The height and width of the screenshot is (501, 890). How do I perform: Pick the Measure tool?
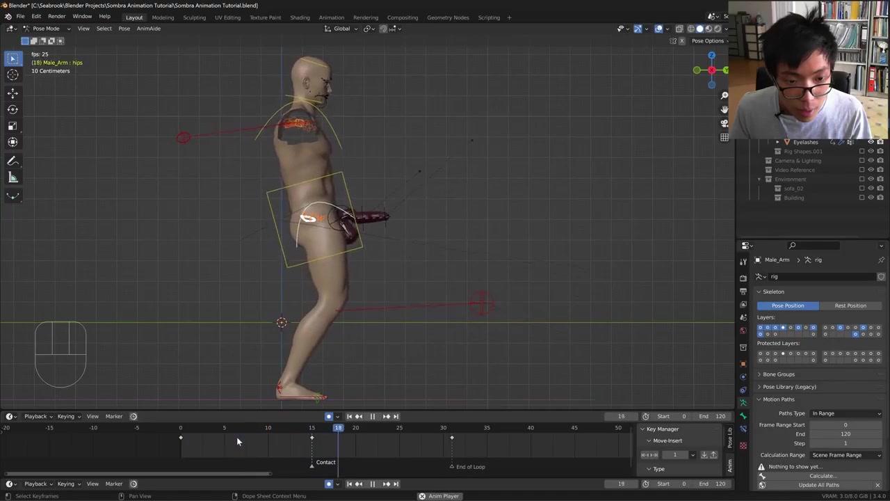[x=13, y=177]
